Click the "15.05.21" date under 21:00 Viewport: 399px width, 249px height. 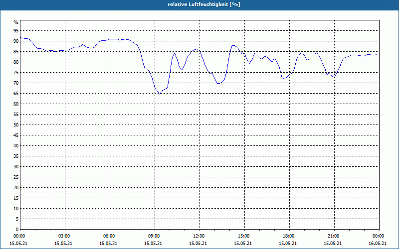(x=332, y=244)
